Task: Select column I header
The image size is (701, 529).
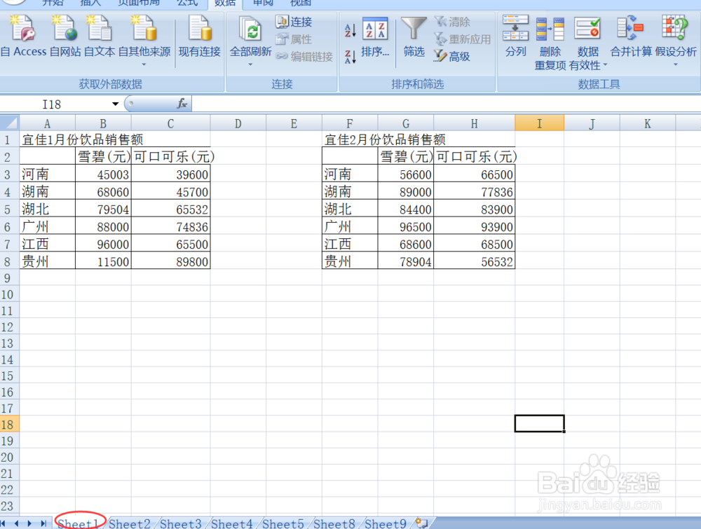Action: (x=539, y=123)
